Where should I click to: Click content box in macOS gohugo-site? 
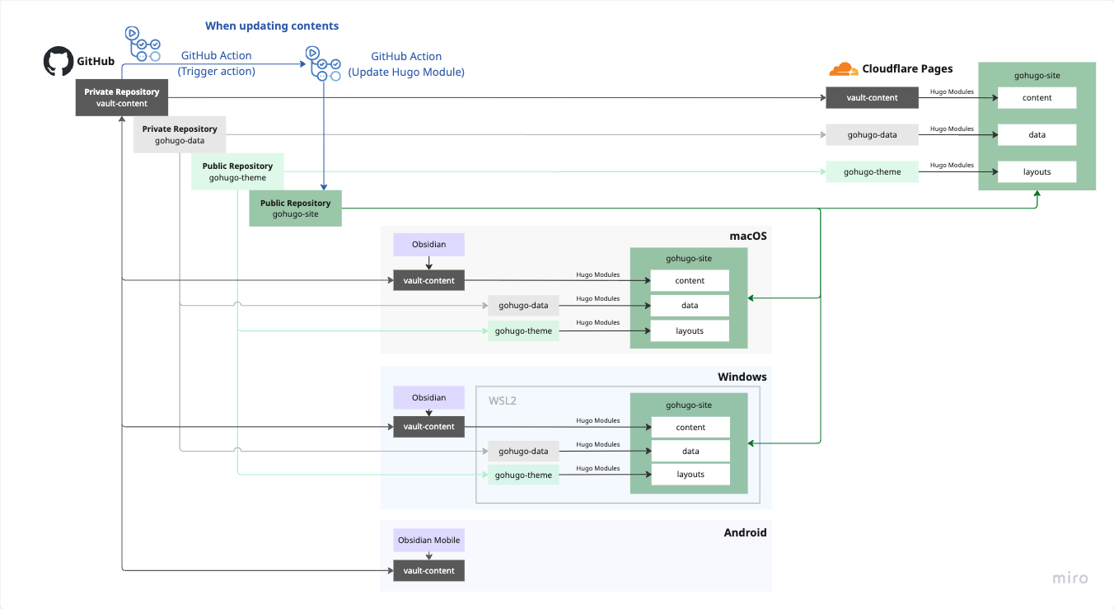click(x=690, y=280)
